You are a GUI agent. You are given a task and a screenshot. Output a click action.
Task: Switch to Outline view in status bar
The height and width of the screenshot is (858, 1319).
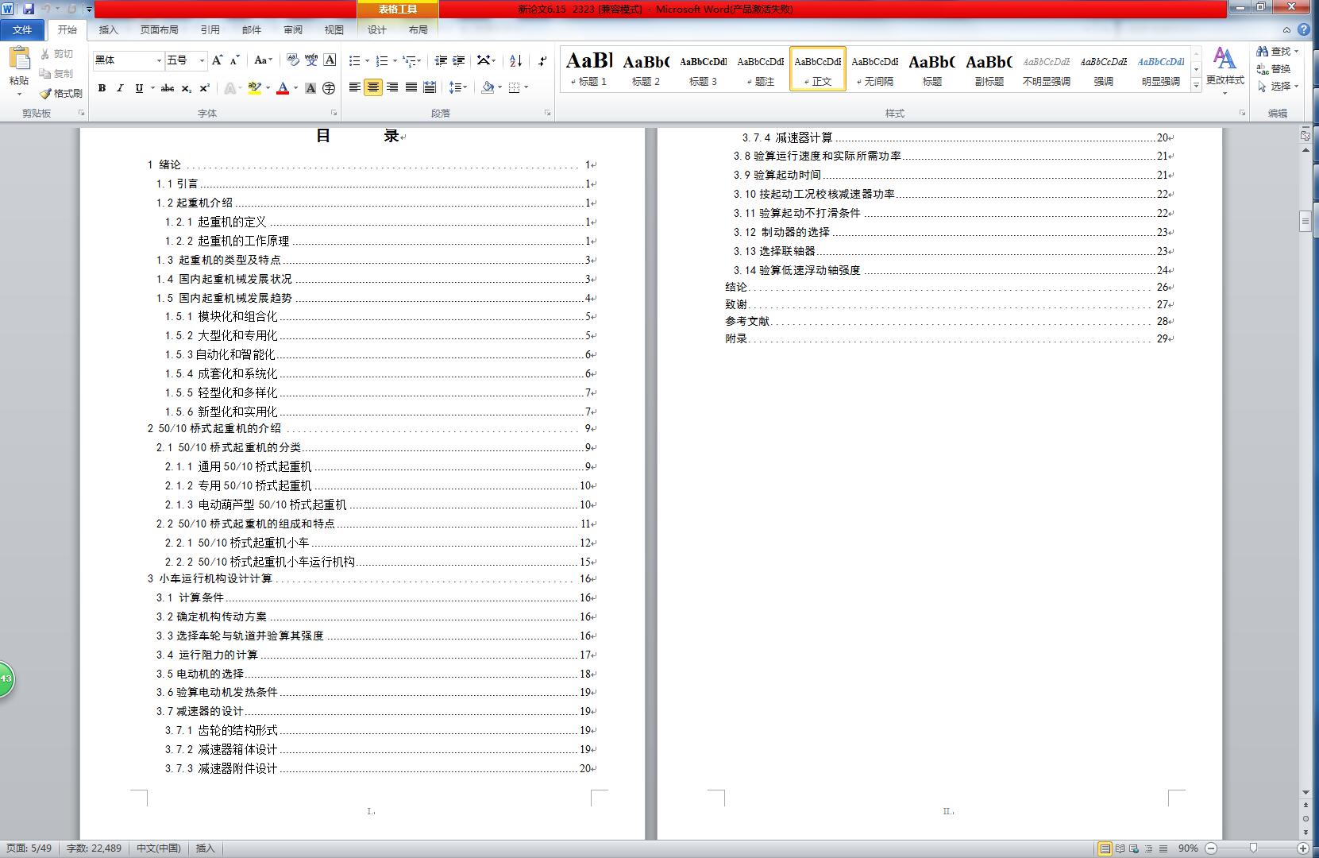click(x=1148, y=848)
